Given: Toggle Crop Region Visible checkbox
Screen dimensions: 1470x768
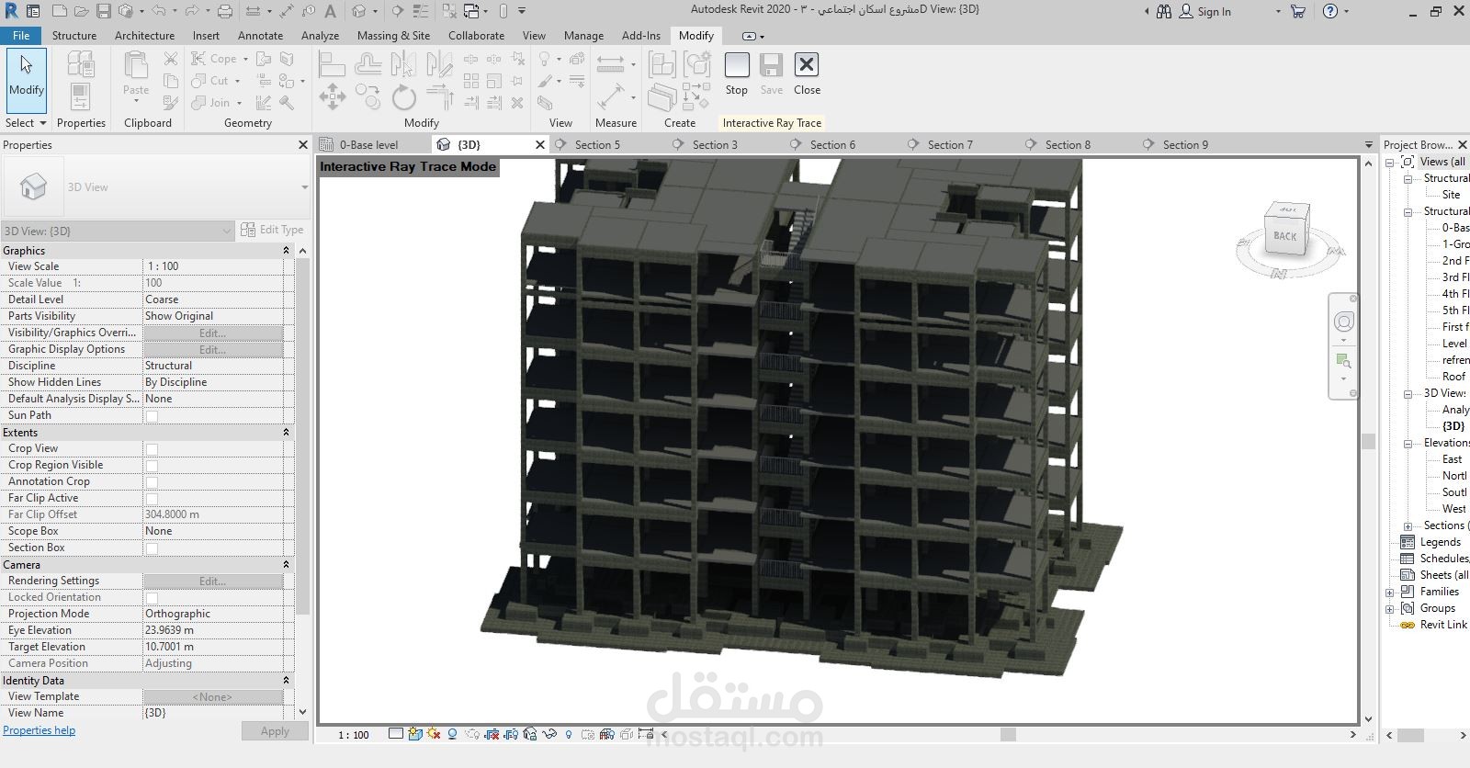Looking at the screenshot, I should pos(153,466).
